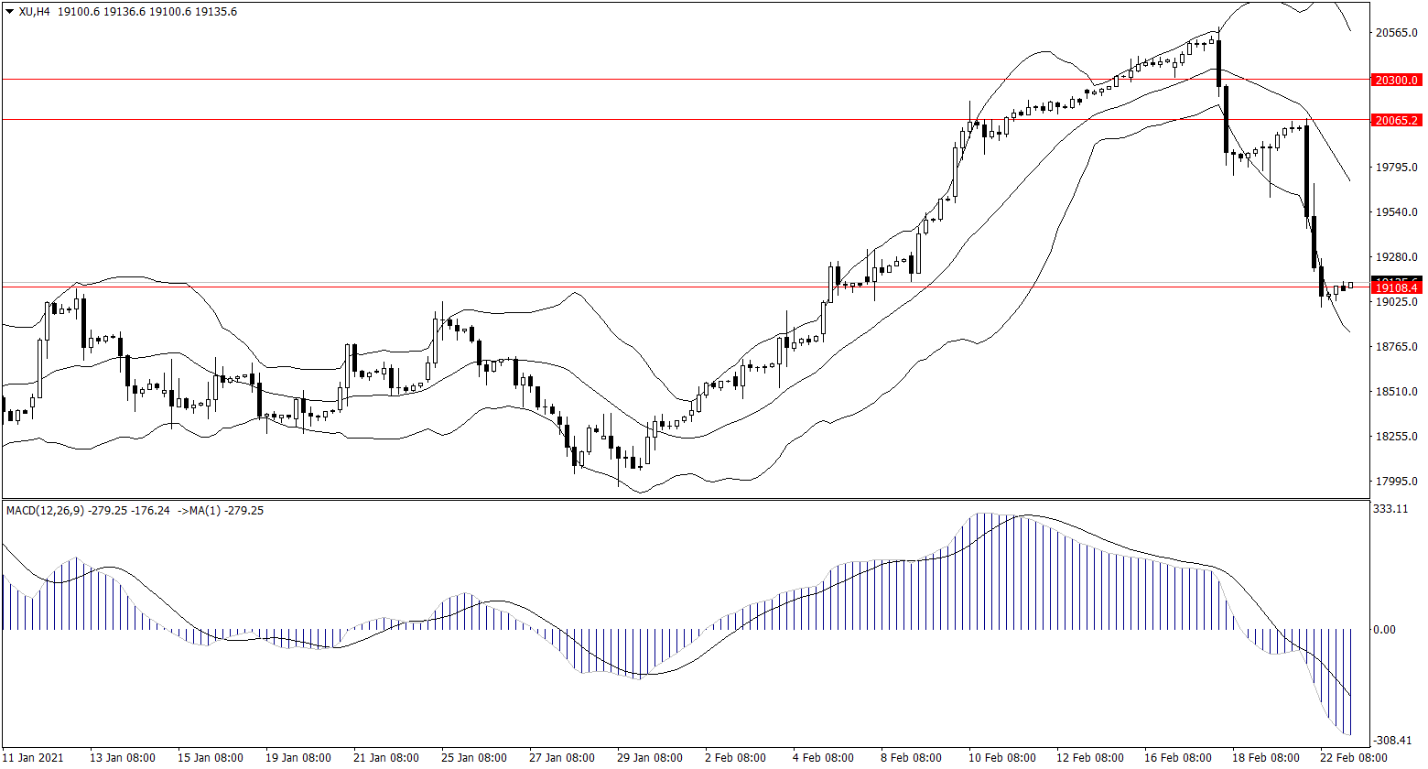Click the 2 Feb 08:00 time label
1428x769 pixels.
click(x=737, y=758)
